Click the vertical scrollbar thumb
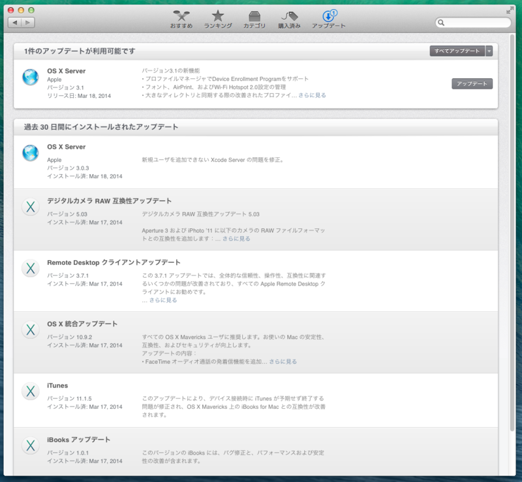Viewport: 522px width, 482px height. [512, 232]
